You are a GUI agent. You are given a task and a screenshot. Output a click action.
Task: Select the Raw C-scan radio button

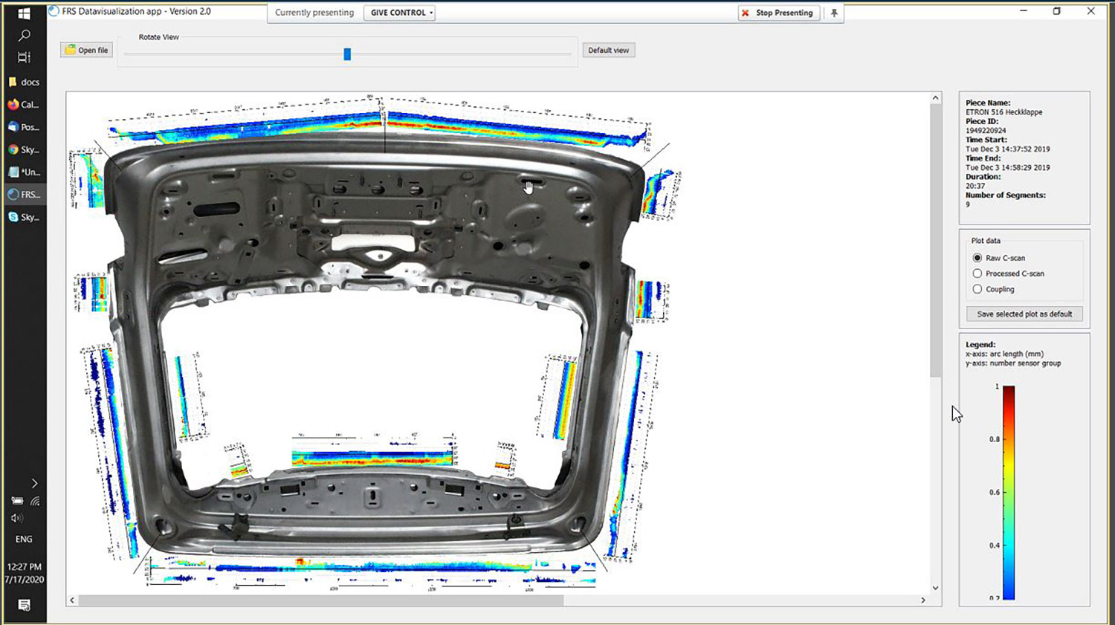977,258
